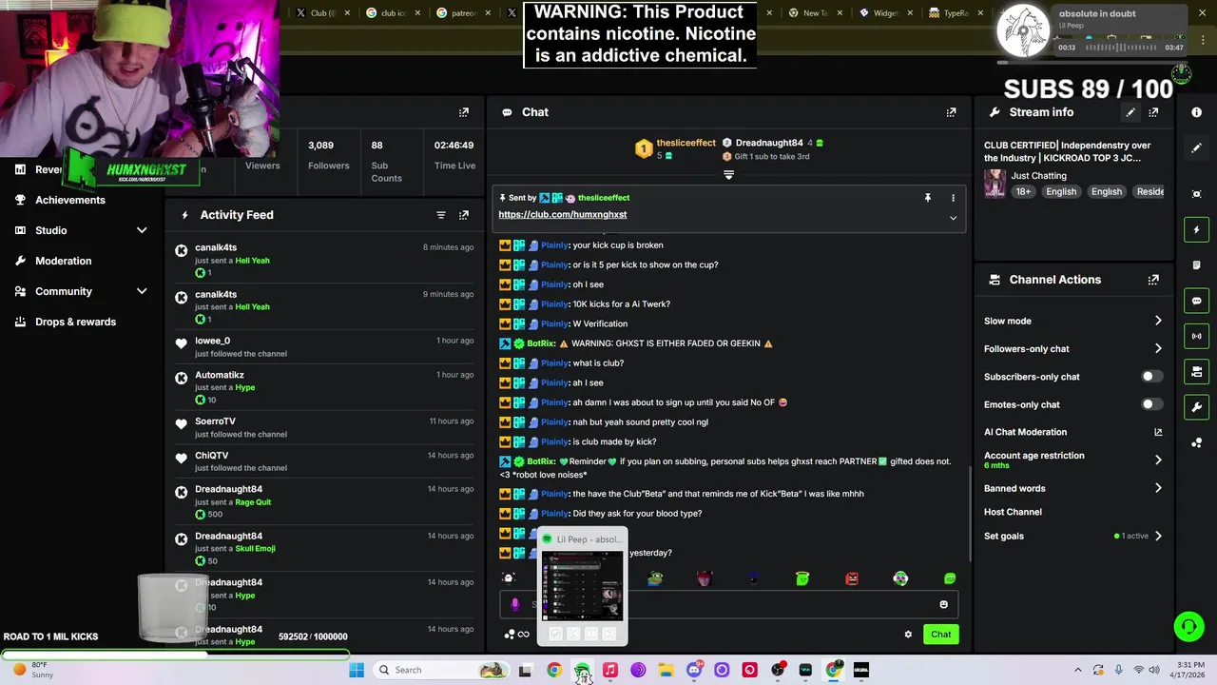
Task: Expand Set goals active list
Action: pyautogui.click(x=1158, y=536)
